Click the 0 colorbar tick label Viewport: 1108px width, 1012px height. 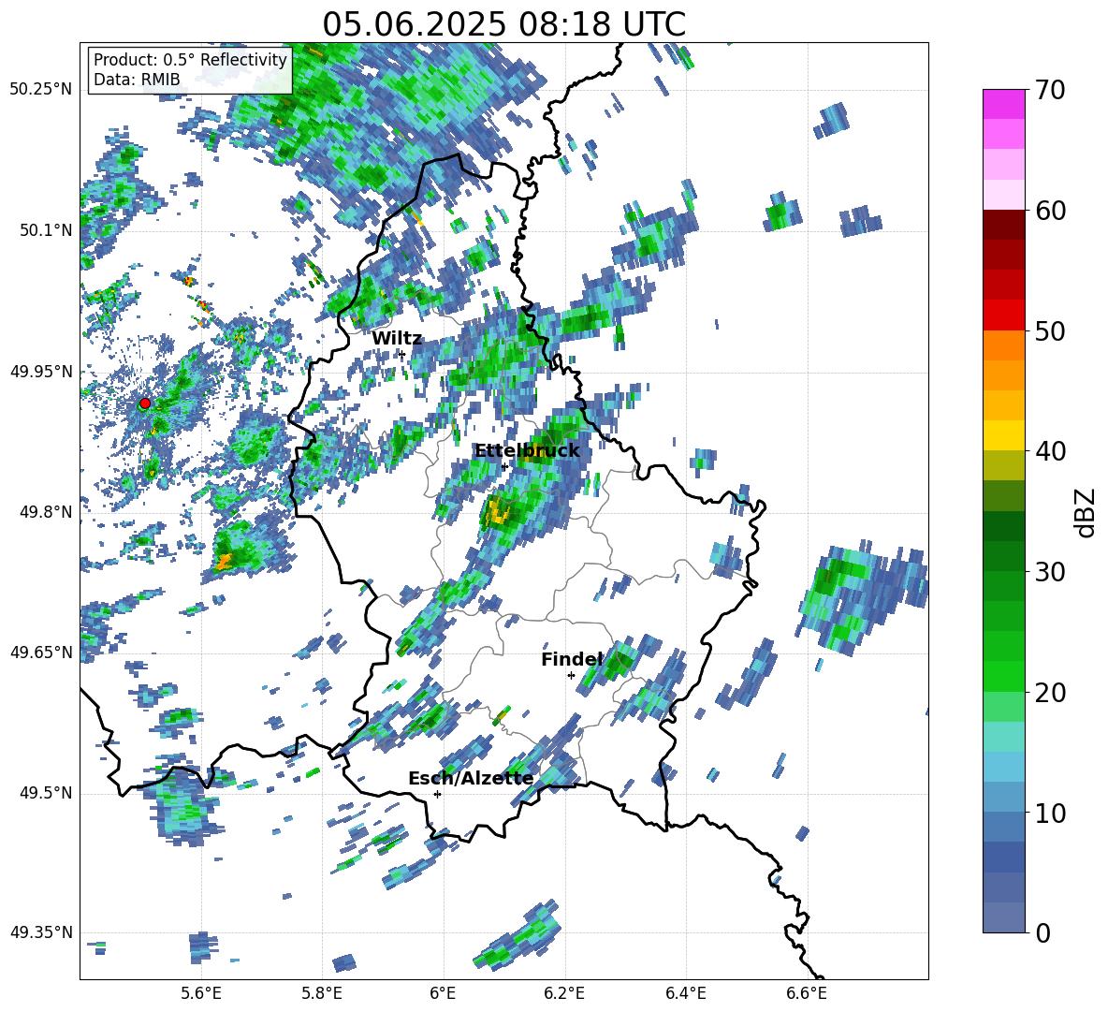pos(1042,932)
